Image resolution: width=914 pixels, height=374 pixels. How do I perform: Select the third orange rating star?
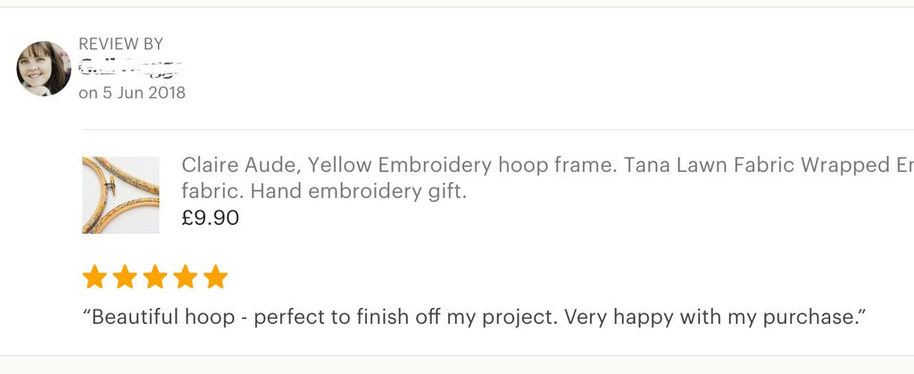[155, 278]
